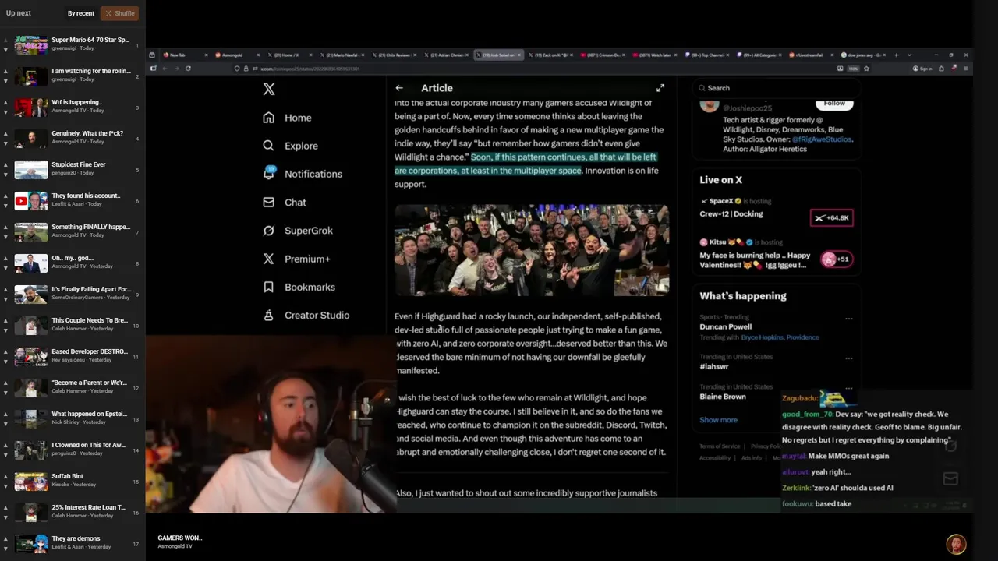Move 'They are demons' video up
Screen dimensions: 998x561
point(5,538)
